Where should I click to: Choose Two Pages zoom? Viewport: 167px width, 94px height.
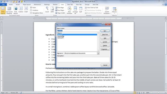[60, 10]
